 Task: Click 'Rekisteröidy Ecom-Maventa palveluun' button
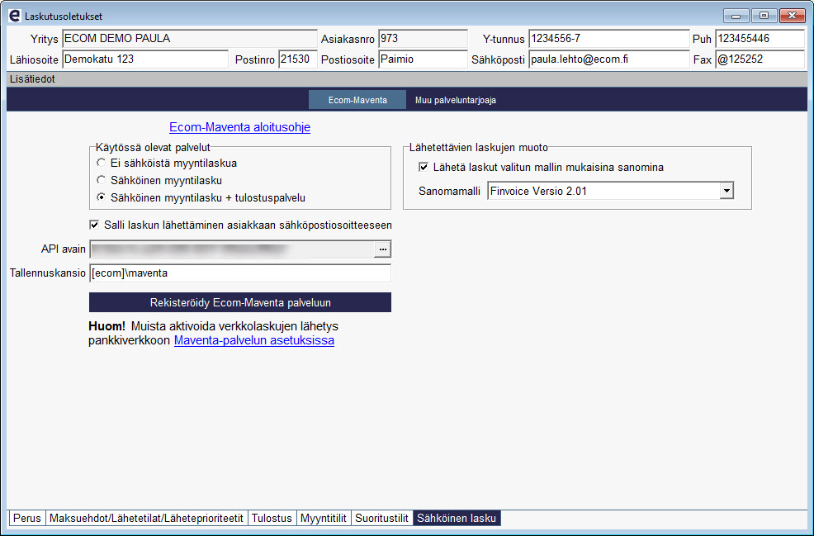click(x=240, y=302)
